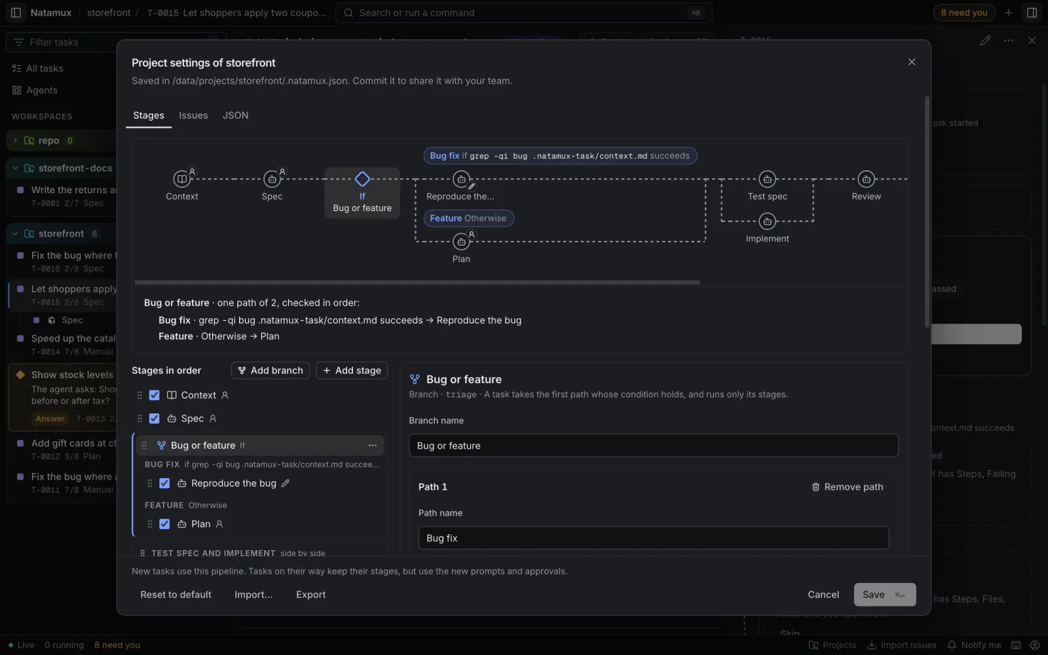This screenshot has height=655, width=1048.
Task: Click the dialog vertical scrollbar
Action: pyautogui.click(x=927, y=212)
